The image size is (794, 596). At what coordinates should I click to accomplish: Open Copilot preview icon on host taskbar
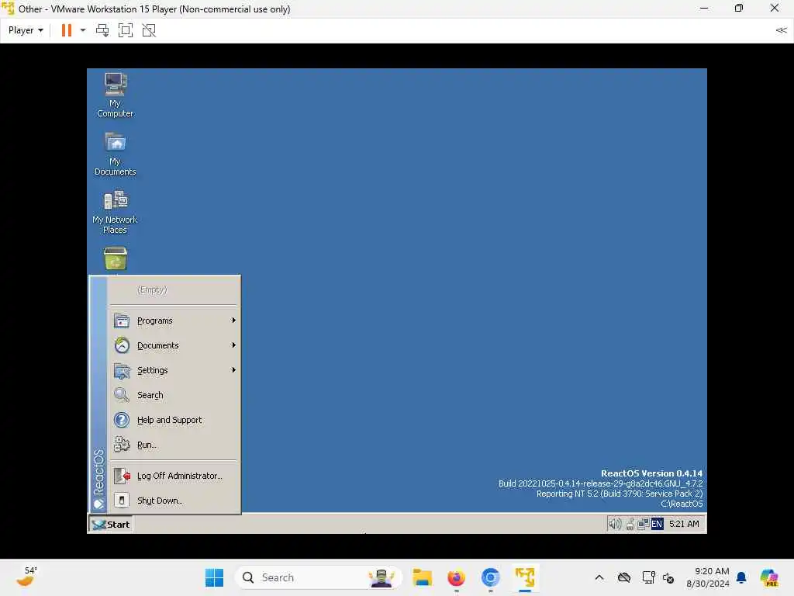(770, 577)
